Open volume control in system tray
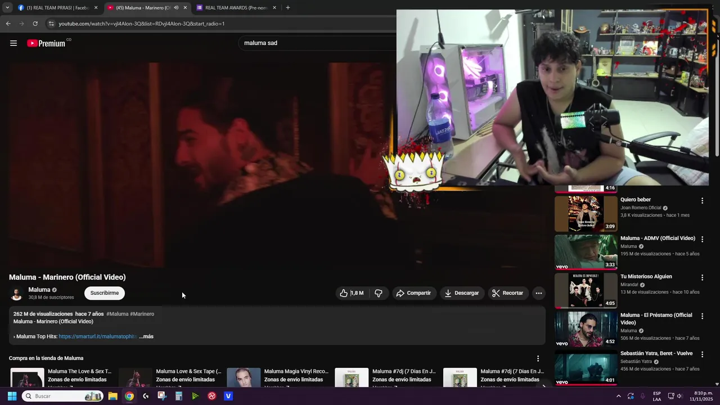This screenshot has height=405, width=720. [x=680, y=396]
